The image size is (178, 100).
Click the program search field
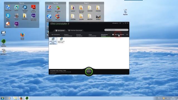click(116, 30)
